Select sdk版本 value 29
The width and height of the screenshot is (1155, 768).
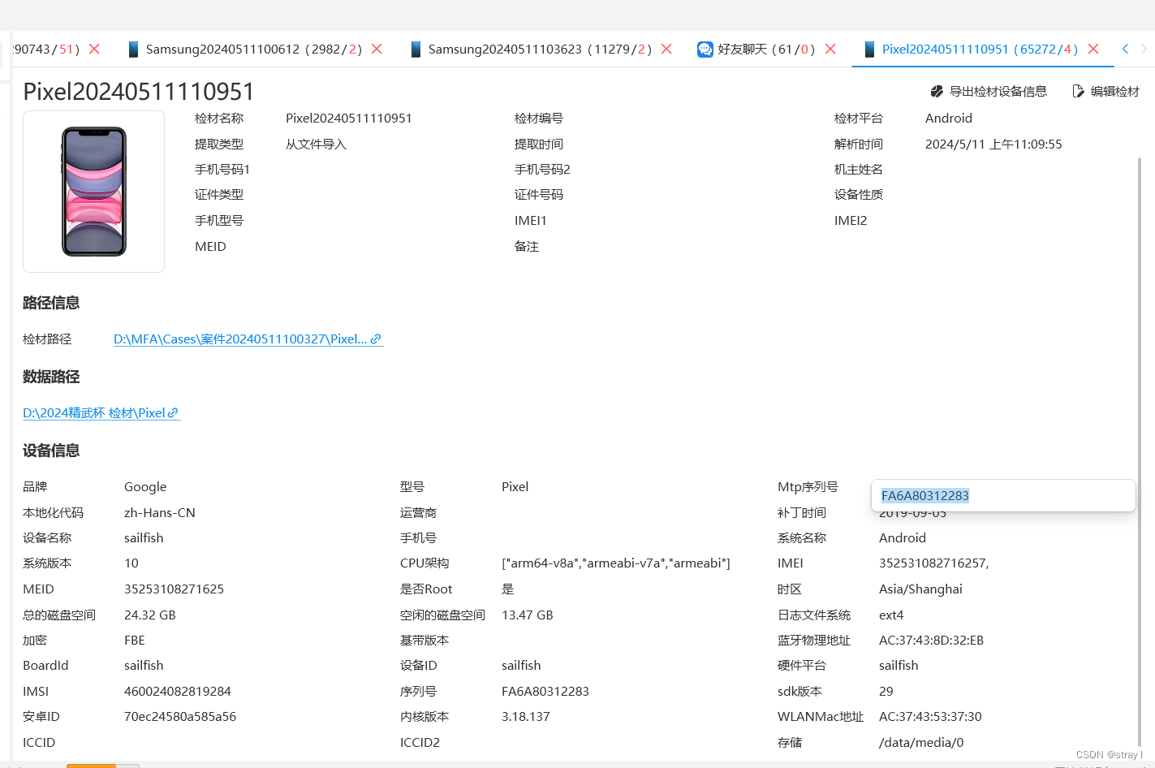(886, 692)
